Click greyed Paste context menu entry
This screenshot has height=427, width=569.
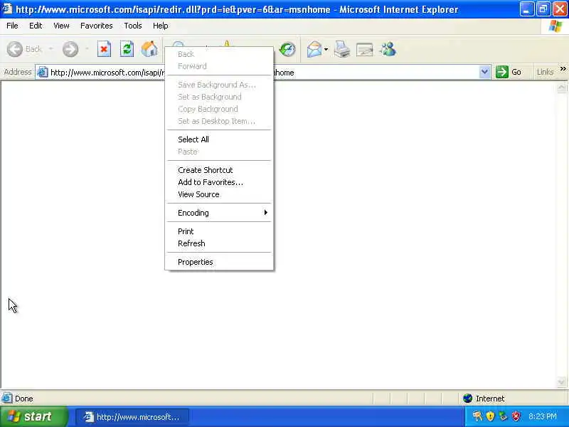coord(219,152)
